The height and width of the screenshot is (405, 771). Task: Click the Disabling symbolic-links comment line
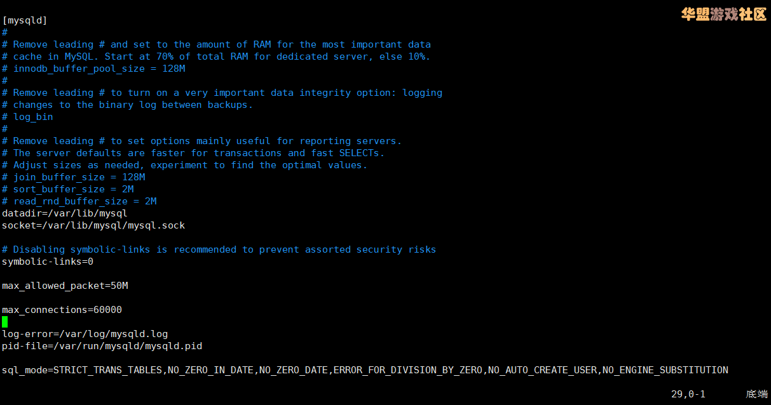coord(219,249)
